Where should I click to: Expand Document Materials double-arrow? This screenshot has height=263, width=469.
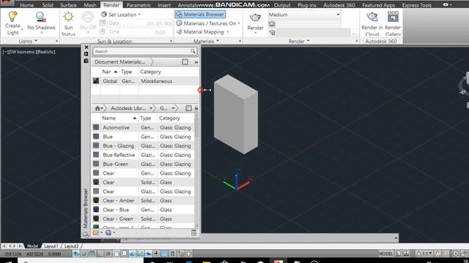pyautogui.click(x=196, y=62)
